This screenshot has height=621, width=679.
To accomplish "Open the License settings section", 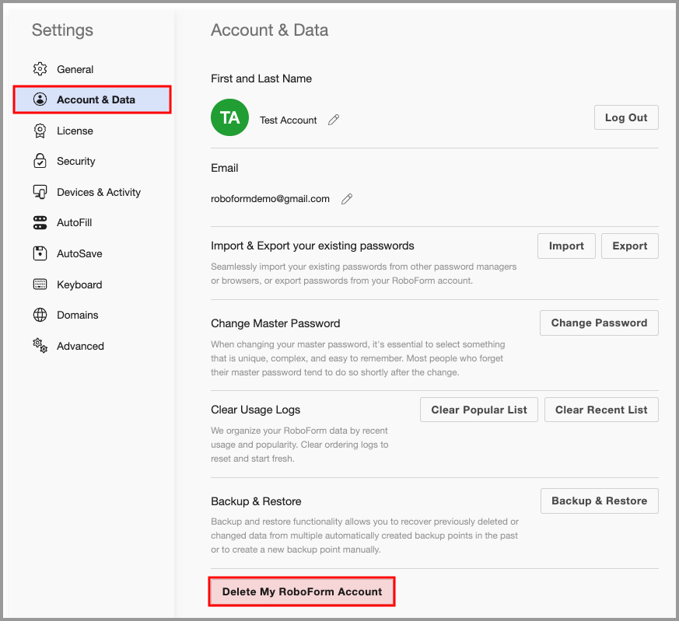I will (x=93, y=131).
